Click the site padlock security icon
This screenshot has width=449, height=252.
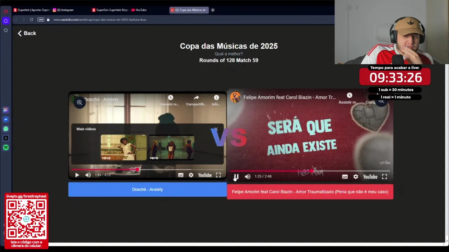[x=48, y=20]
